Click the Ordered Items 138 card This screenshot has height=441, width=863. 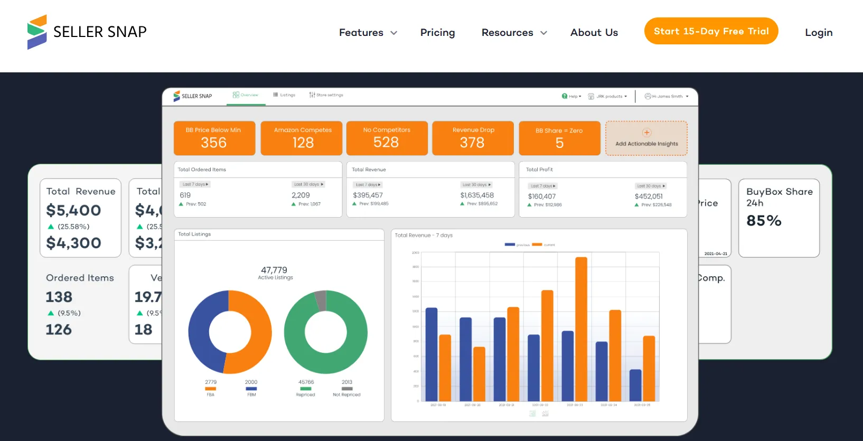coord(80,304)
